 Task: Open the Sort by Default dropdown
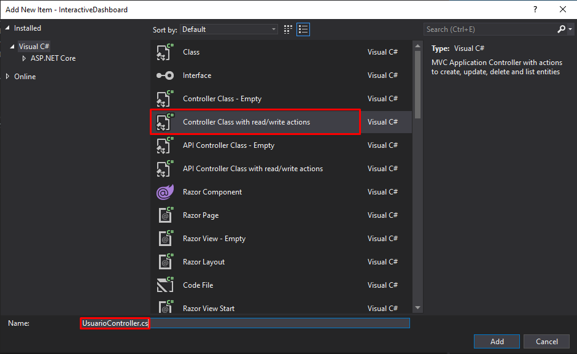coord(229,29)
